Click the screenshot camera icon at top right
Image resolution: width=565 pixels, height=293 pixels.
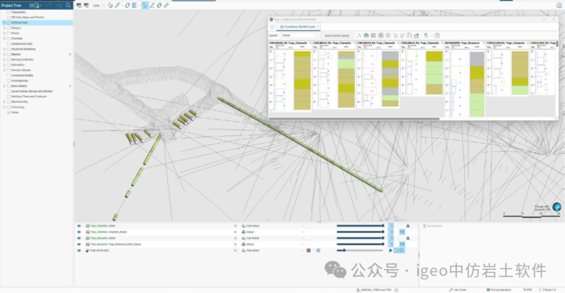[x=559, y=5]
